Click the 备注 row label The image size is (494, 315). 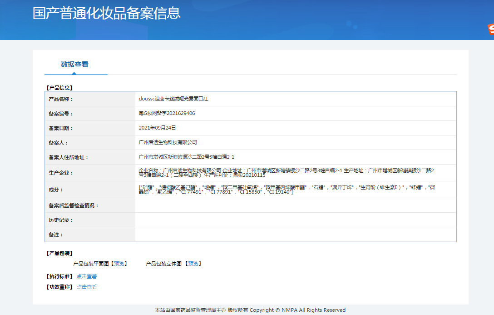[x=56, y=235]
